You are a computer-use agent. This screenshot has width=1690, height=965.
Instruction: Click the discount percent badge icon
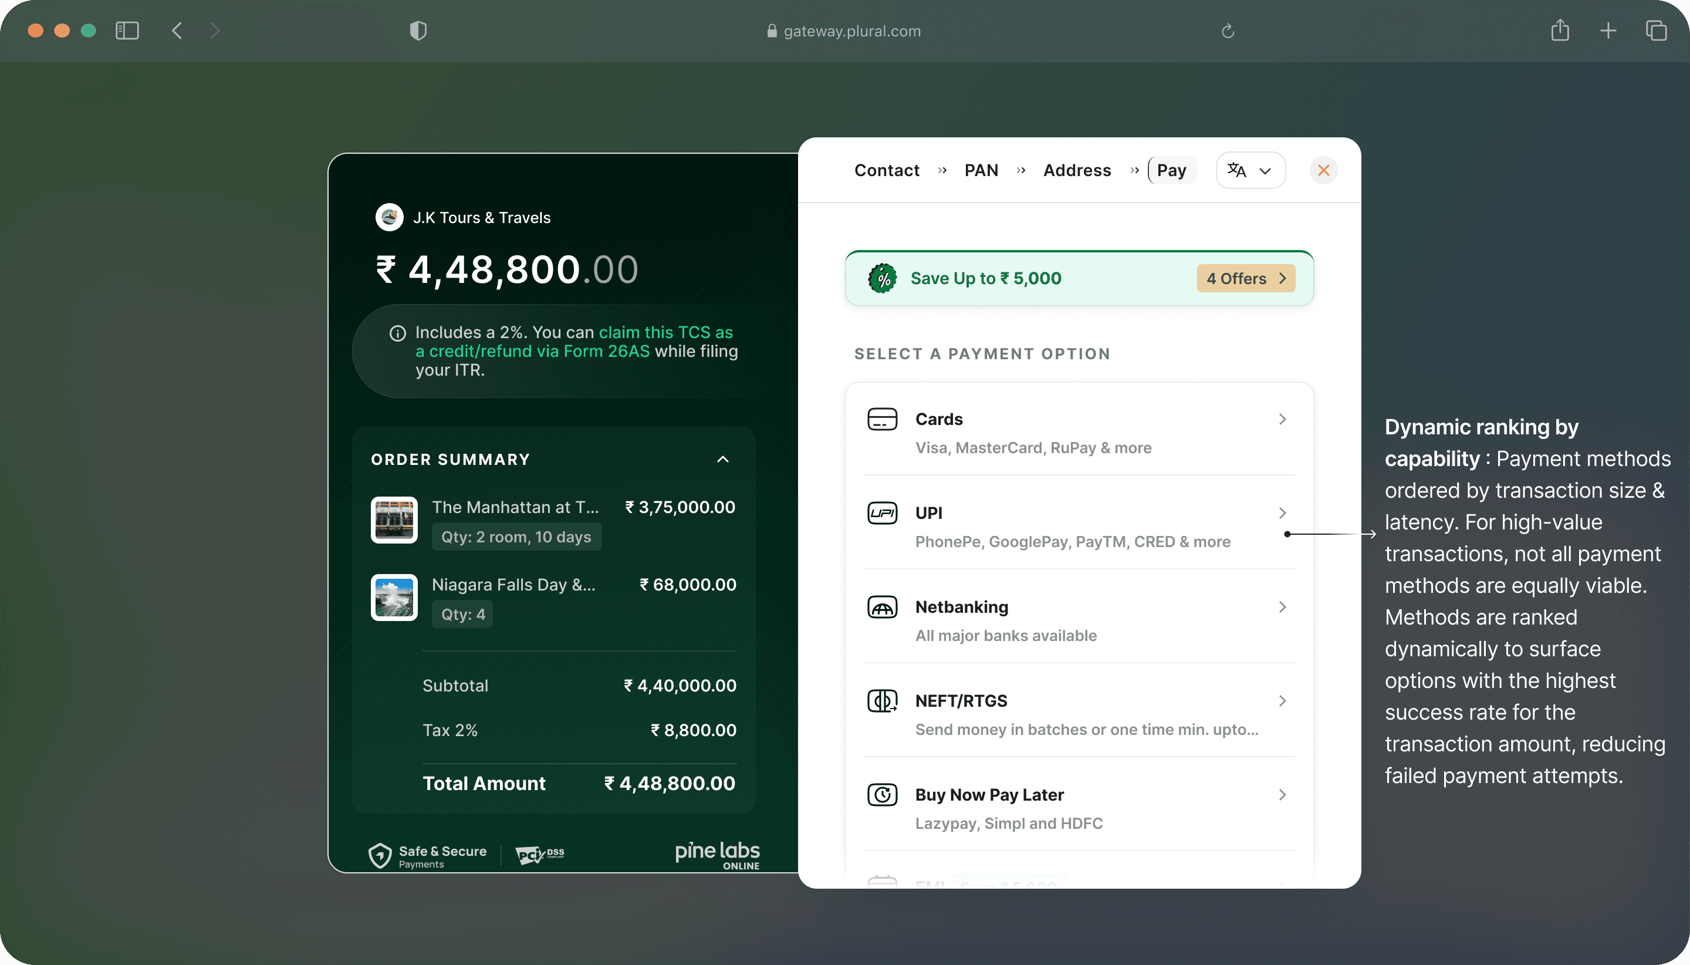pos(883,278)
